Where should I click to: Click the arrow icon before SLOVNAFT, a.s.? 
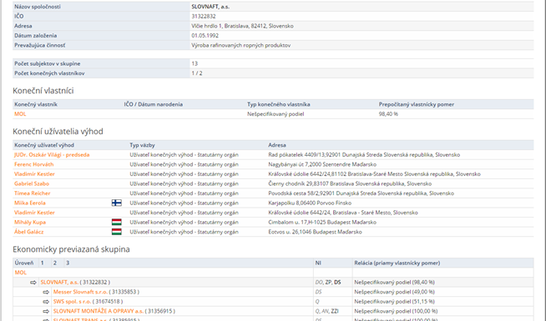33,283
